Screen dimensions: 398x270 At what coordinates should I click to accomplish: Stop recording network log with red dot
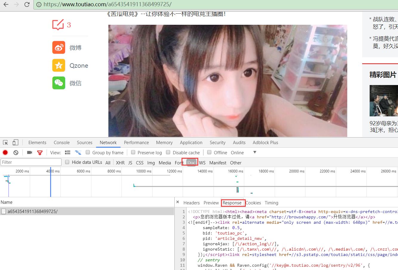point(5,152)
